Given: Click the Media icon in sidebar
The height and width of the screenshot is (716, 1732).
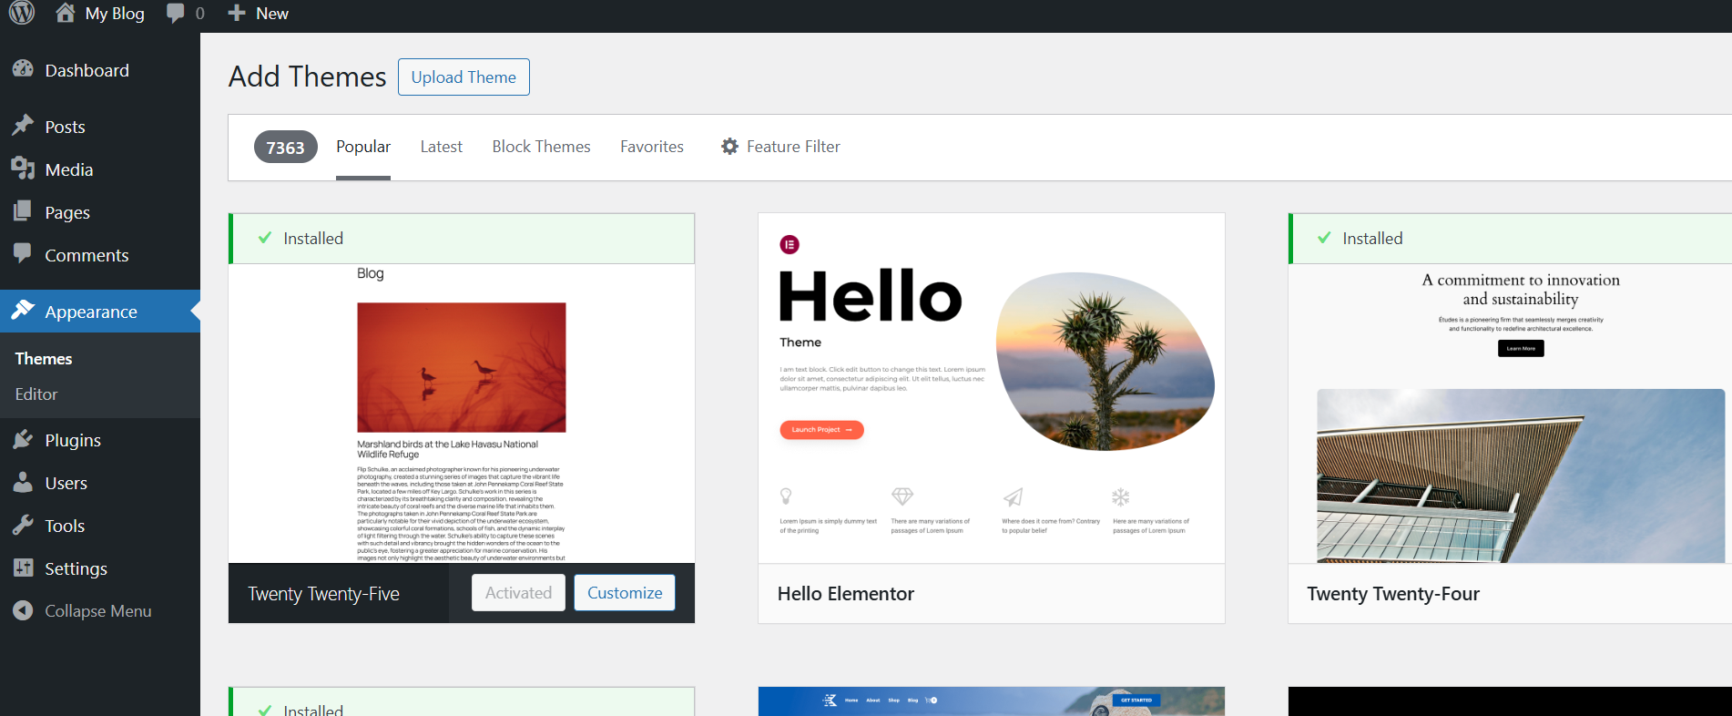Looking at the screenshot, I should pyautogui.click(x=23, y=169).
